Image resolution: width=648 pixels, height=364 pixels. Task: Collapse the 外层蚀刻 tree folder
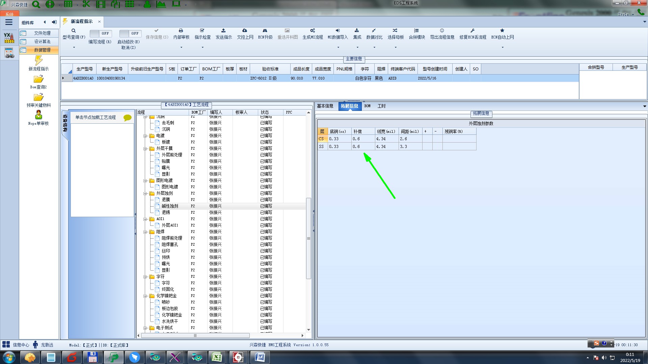click(145, 193)
